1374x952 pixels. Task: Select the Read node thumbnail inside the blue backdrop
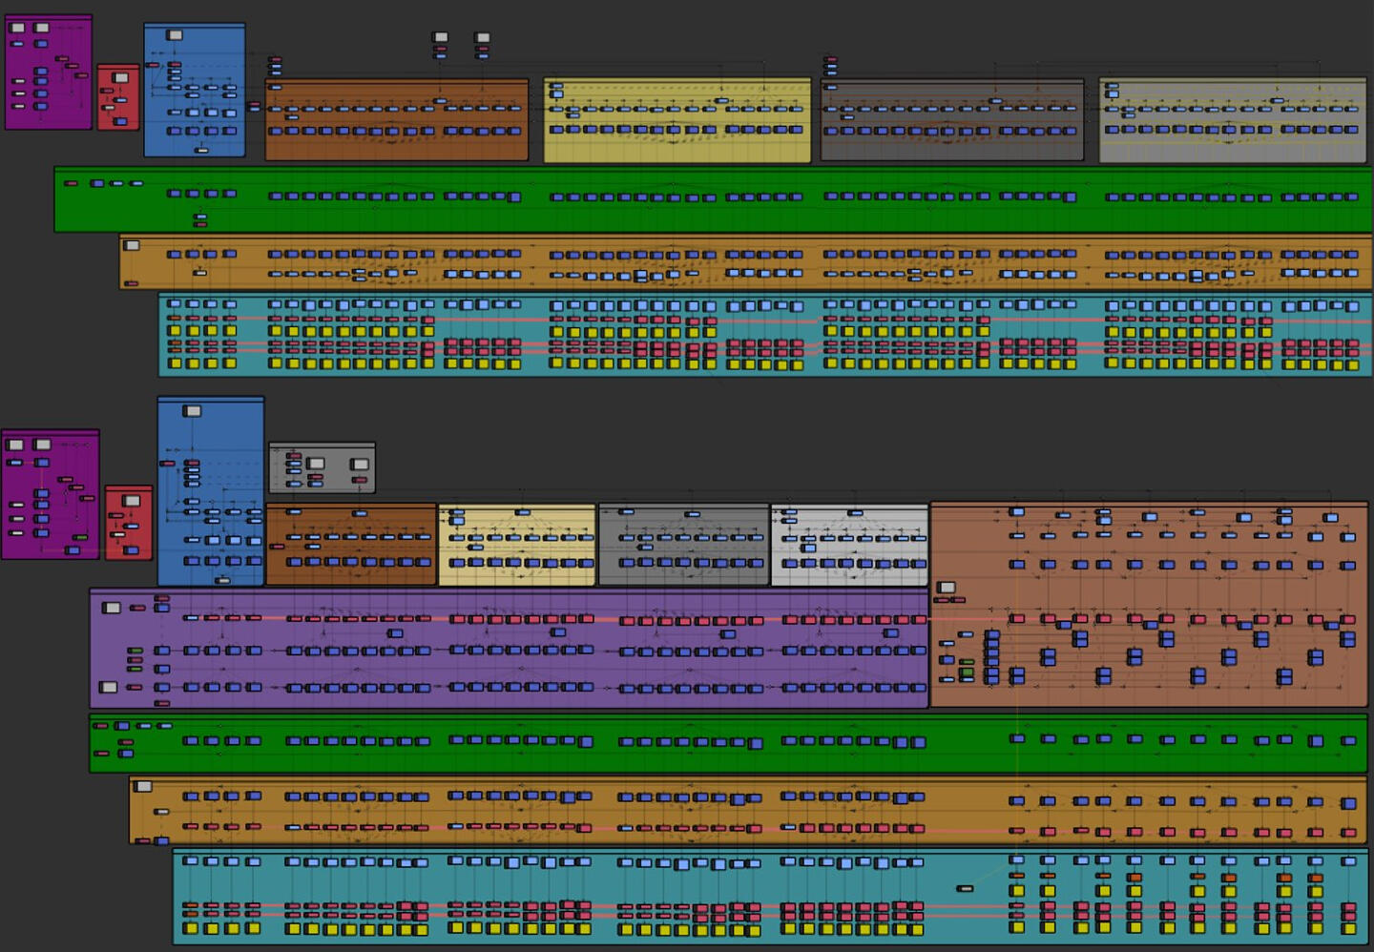(x=175, y=35)
